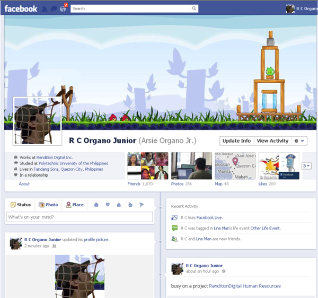Open R C Organo account link in header
Screen dimensions: 318x298
(x=307, y=8)
